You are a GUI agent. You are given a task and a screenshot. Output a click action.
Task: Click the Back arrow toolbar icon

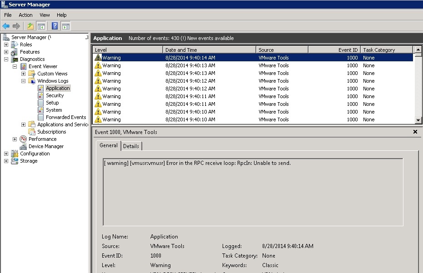point(6,26)
